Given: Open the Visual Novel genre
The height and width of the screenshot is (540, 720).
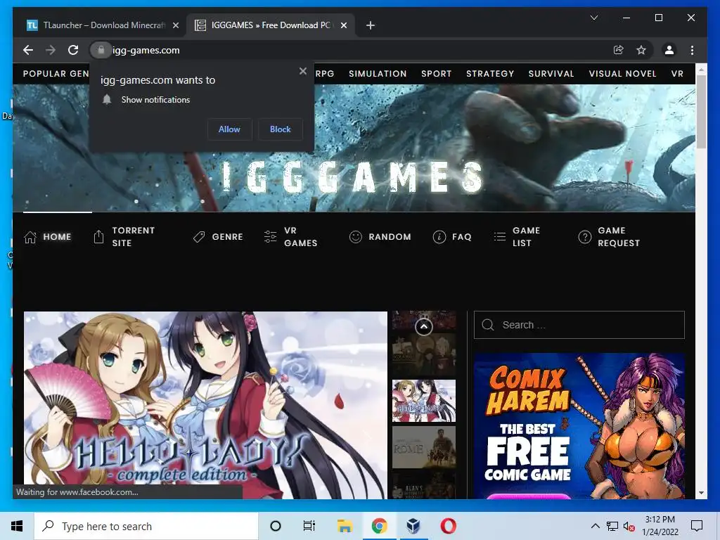Looking at the screenshot, I should [623, 73].
